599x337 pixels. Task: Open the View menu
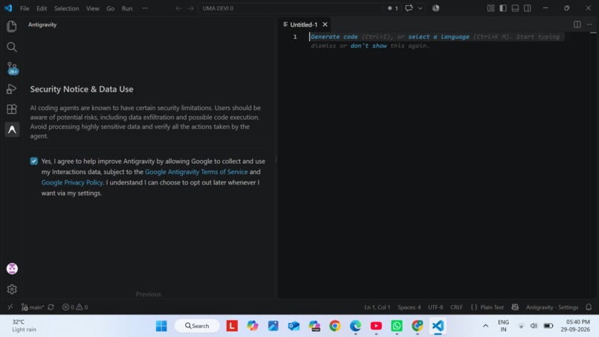tap(92, 8)
